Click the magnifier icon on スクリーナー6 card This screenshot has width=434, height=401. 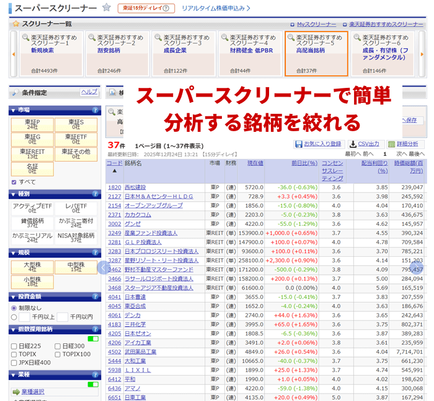(357, 37)
